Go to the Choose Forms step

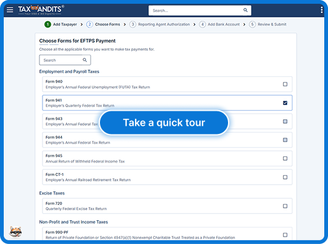pos(107,24)
